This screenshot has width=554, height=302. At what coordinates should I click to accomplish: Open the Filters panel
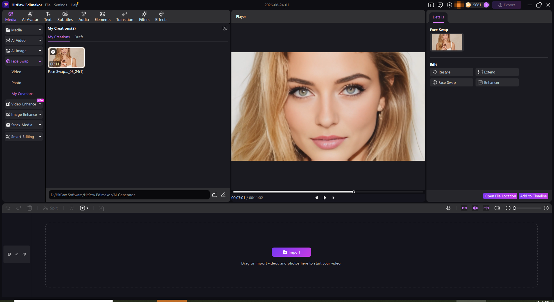144,16
